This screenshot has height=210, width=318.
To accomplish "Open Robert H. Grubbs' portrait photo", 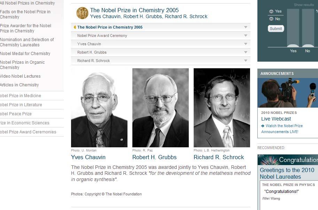I will (x=161, y=108).
